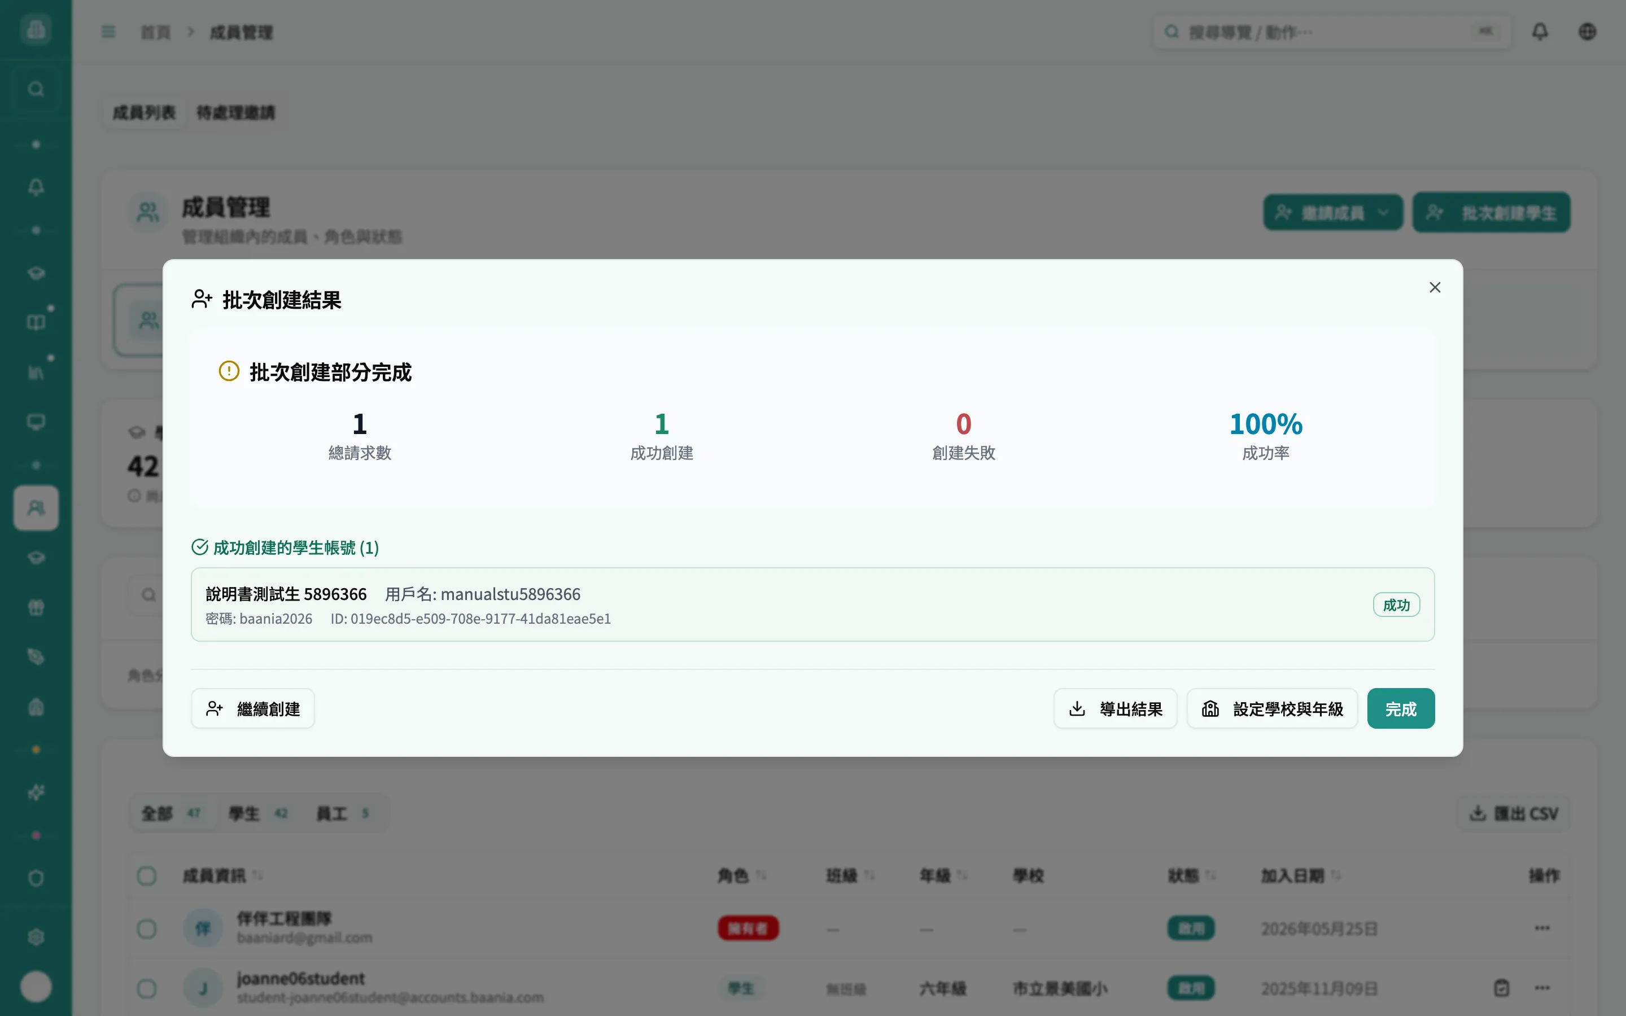Open 邀請成員 dropdown button

(x=1332, y=213)
